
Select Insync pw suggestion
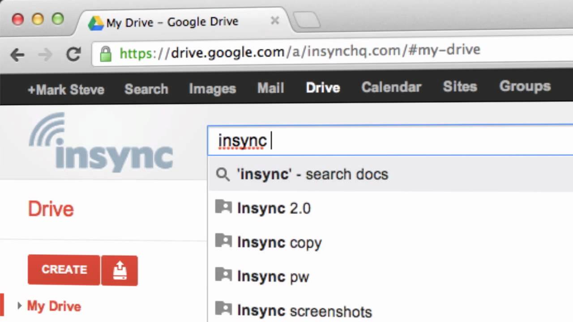(x=273, y=277)
